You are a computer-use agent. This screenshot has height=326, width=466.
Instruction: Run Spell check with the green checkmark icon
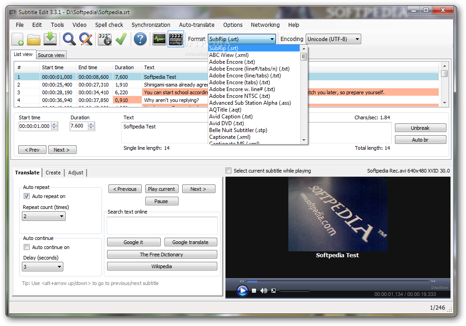coord(121,39)
